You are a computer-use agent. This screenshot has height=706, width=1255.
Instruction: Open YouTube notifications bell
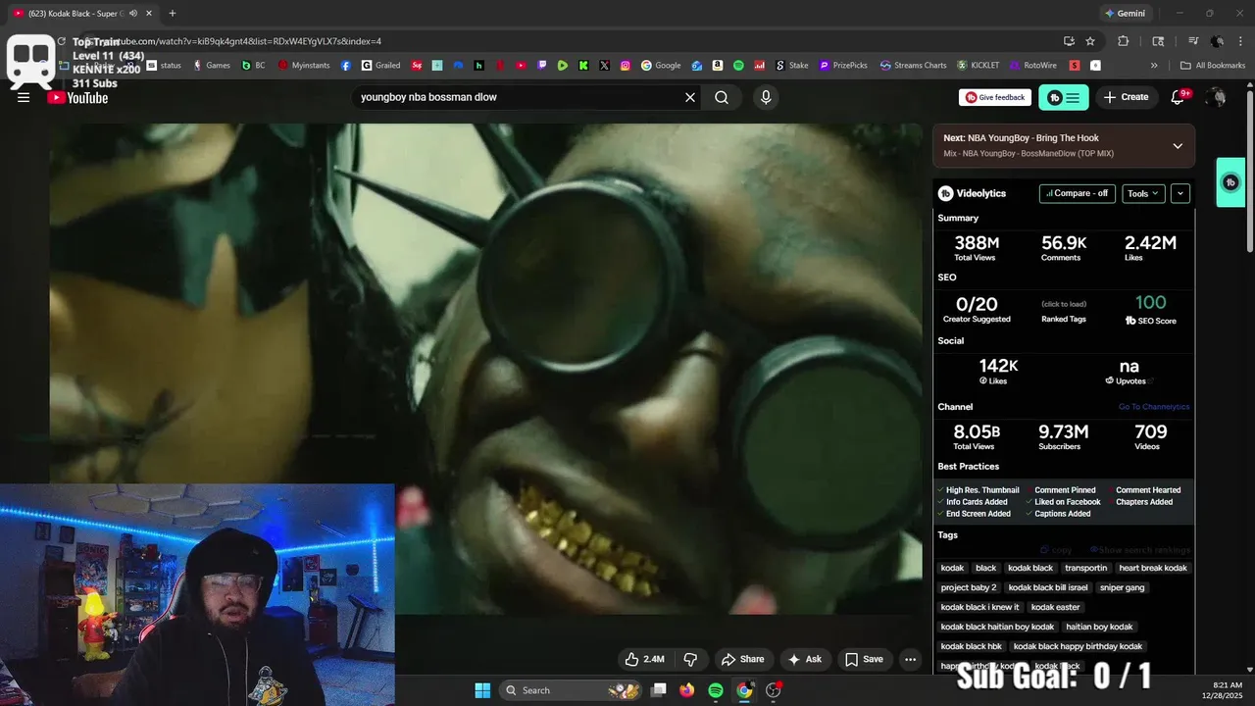point(1179,97)
